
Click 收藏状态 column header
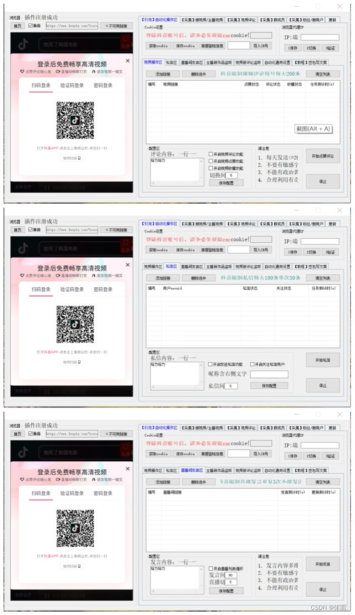[294, 84]
